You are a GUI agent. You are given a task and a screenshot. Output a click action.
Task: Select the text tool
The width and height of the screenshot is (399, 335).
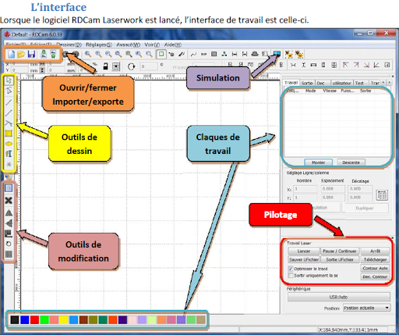tap(9, 154)
